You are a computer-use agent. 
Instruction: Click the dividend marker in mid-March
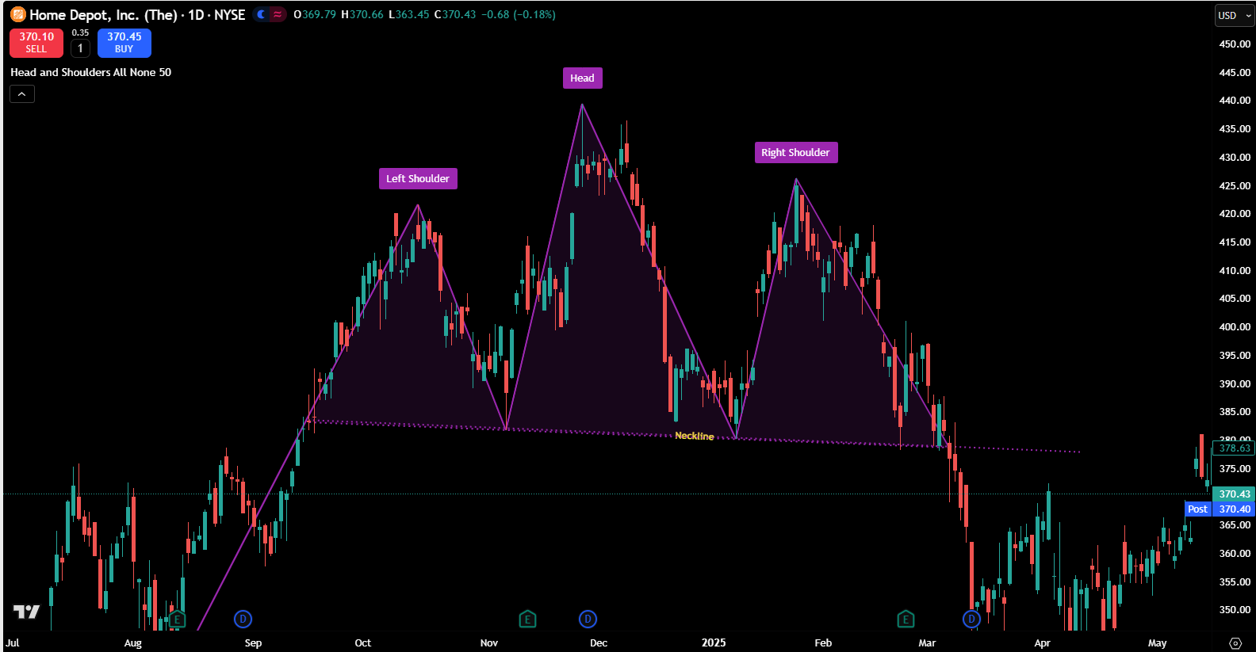coord(971,619)
